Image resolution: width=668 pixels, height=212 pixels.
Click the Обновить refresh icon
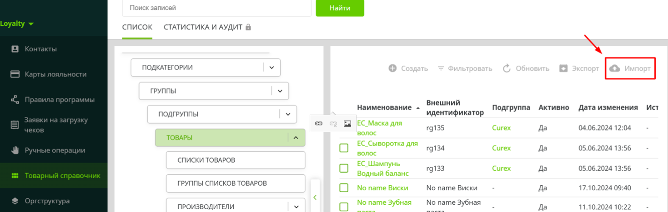507,68
